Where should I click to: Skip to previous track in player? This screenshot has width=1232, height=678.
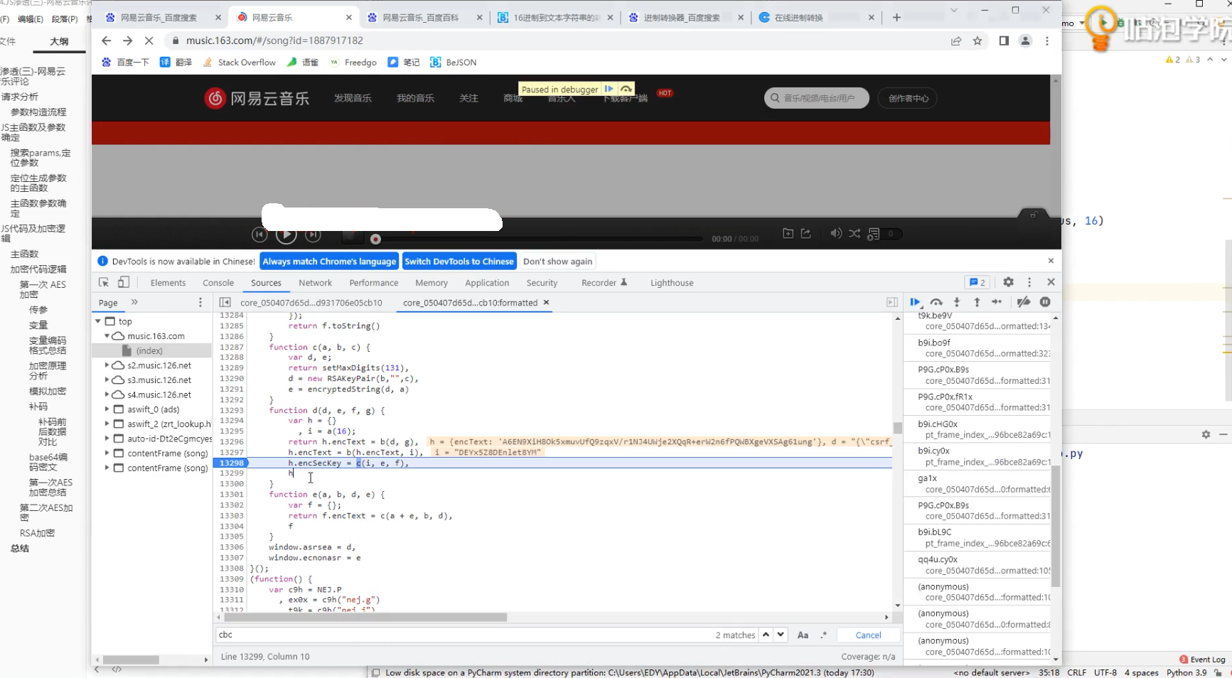(x=259, y=234)
